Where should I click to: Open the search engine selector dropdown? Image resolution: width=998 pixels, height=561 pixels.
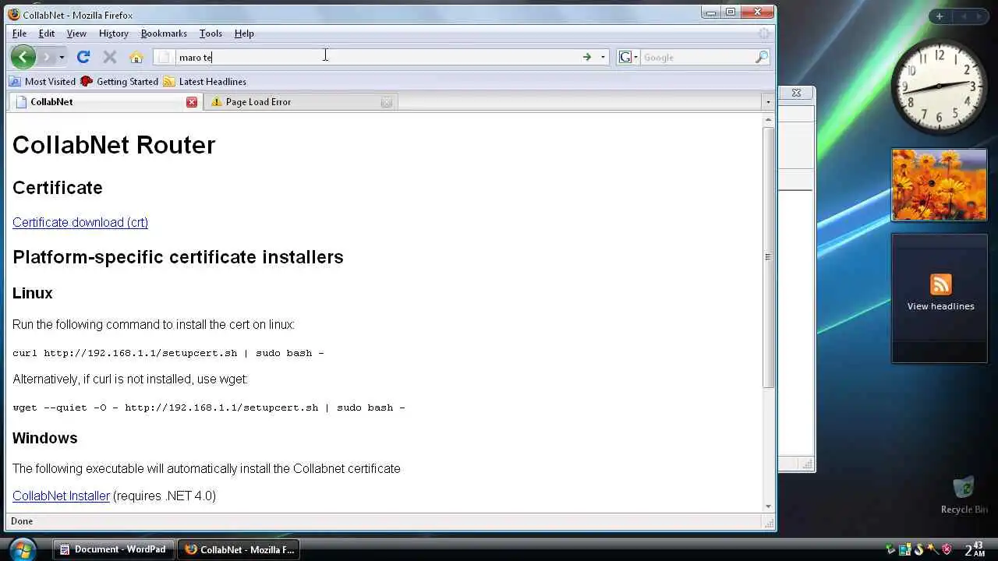[628, 57]
